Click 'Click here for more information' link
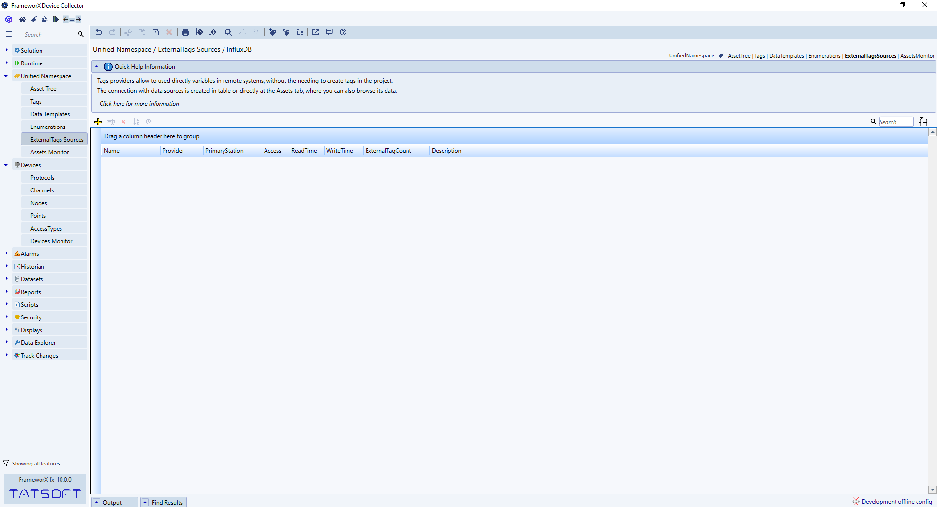 pos(139,104)
